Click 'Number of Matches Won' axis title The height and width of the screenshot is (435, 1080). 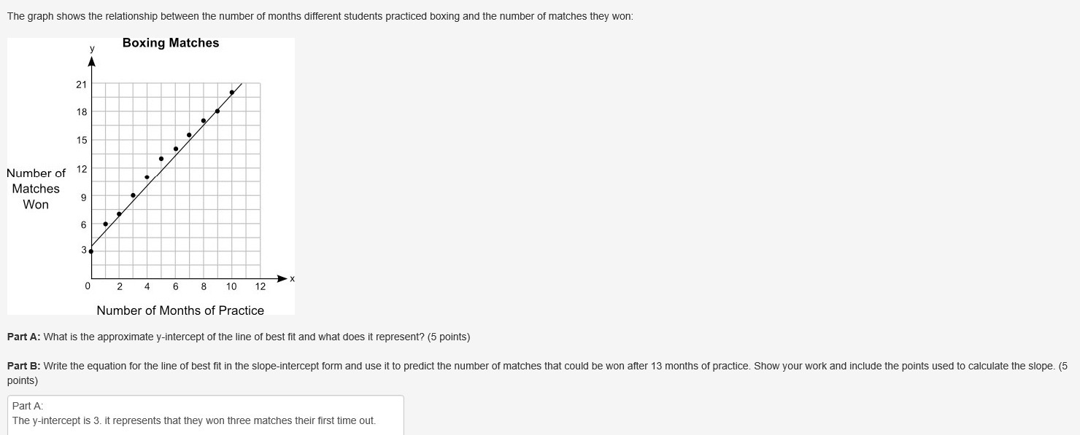click(36, 189)
